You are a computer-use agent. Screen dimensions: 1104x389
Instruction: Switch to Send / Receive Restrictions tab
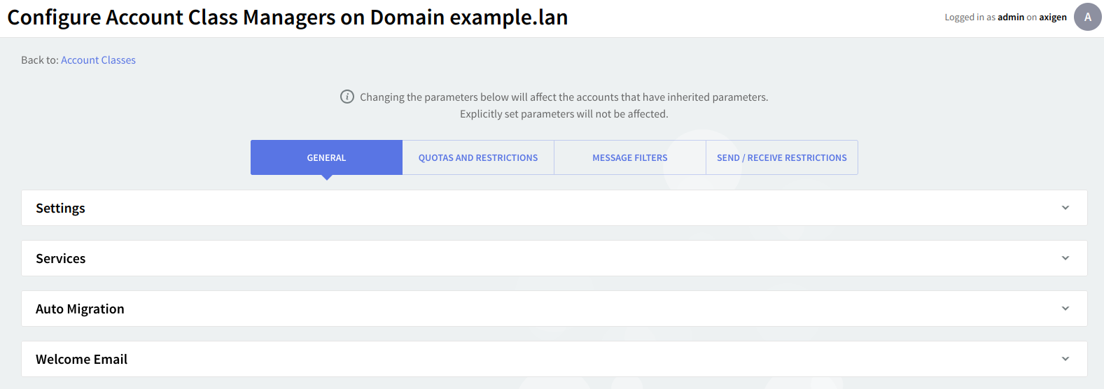(781, 157)
